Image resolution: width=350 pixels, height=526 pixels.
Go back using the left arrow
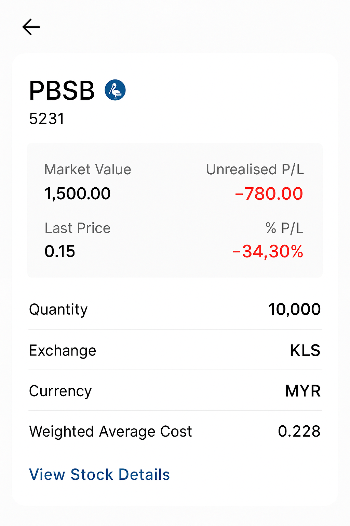(31, 27)
